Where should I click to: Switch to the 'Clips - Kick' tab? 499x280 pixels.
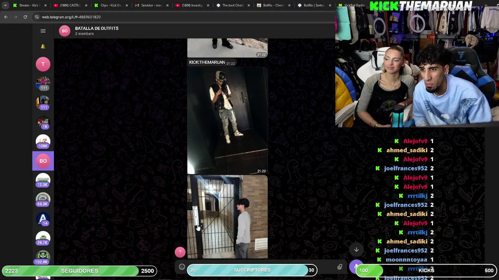click(110, 5)
